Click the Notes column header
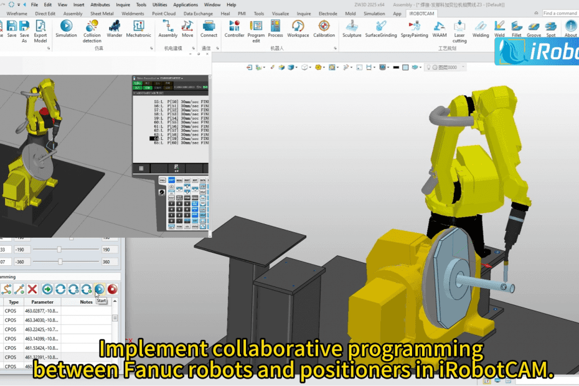Image resolution: width=579 pixels, height=386 pixels. tap(86, 302)
